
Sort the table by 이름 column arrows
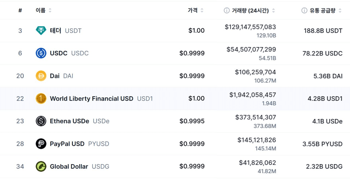pos(50,11)
